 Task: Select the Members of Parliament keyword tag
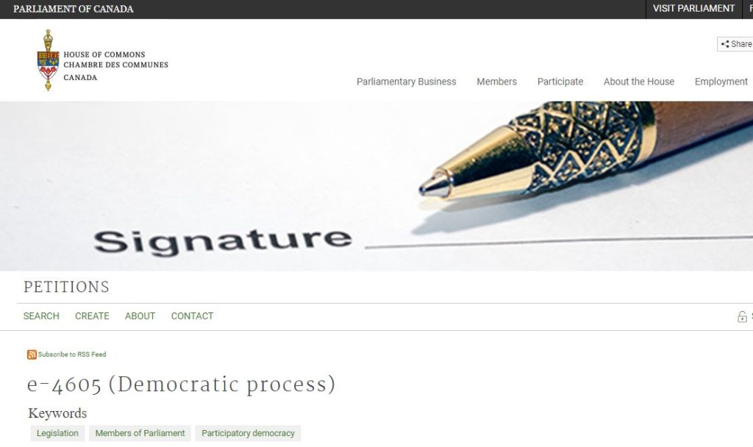[140, 433]
